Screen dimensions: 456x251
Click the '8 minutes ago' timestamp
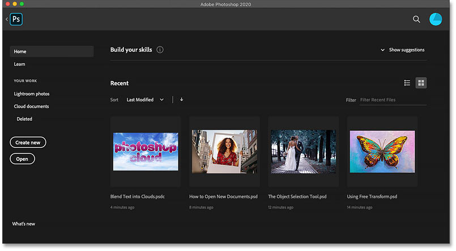(x=201, y=207)
